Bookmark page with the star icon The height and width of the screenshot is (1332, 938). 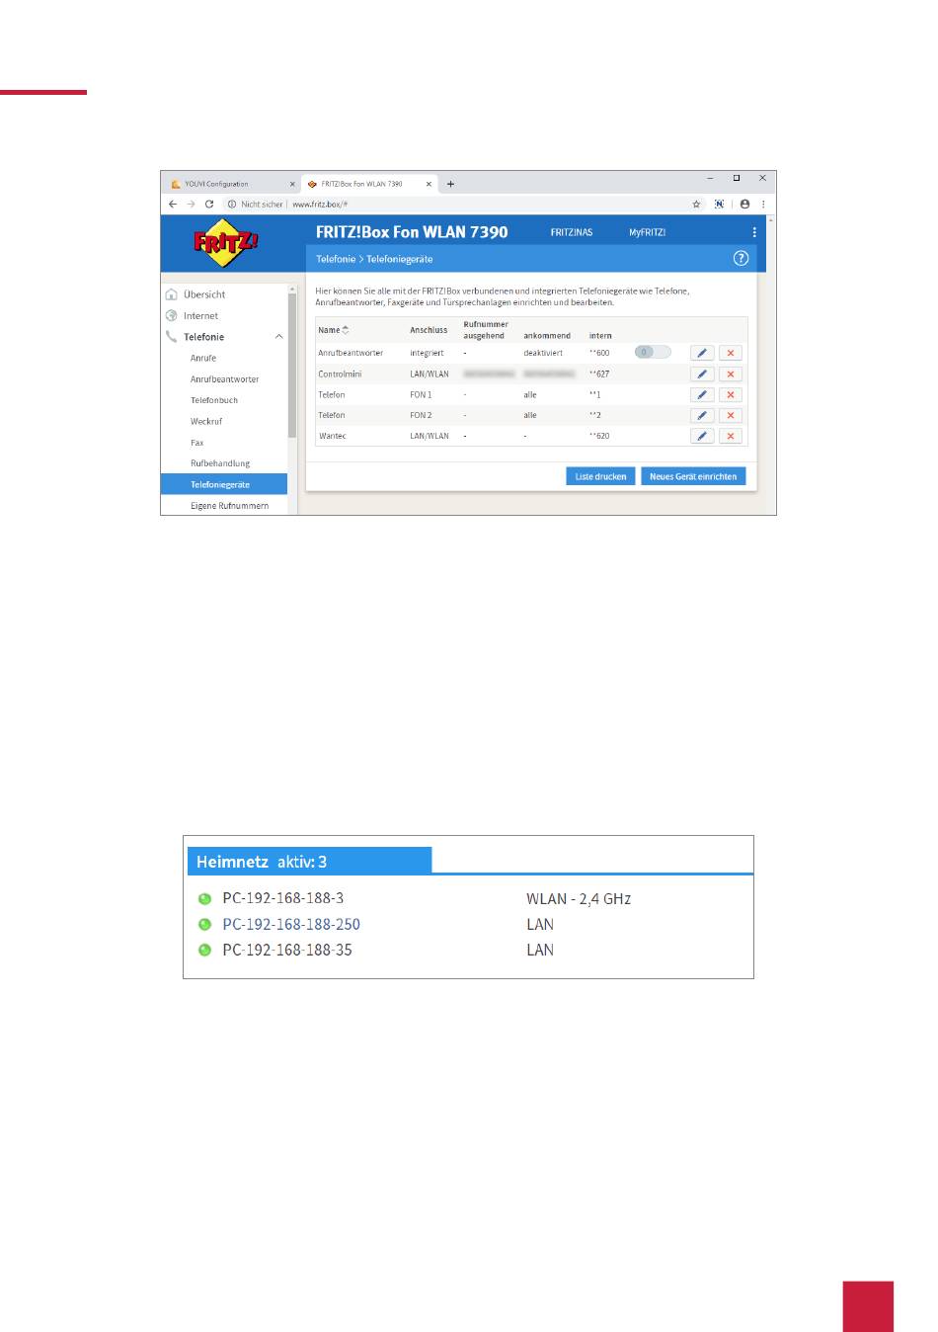[696, 205]
